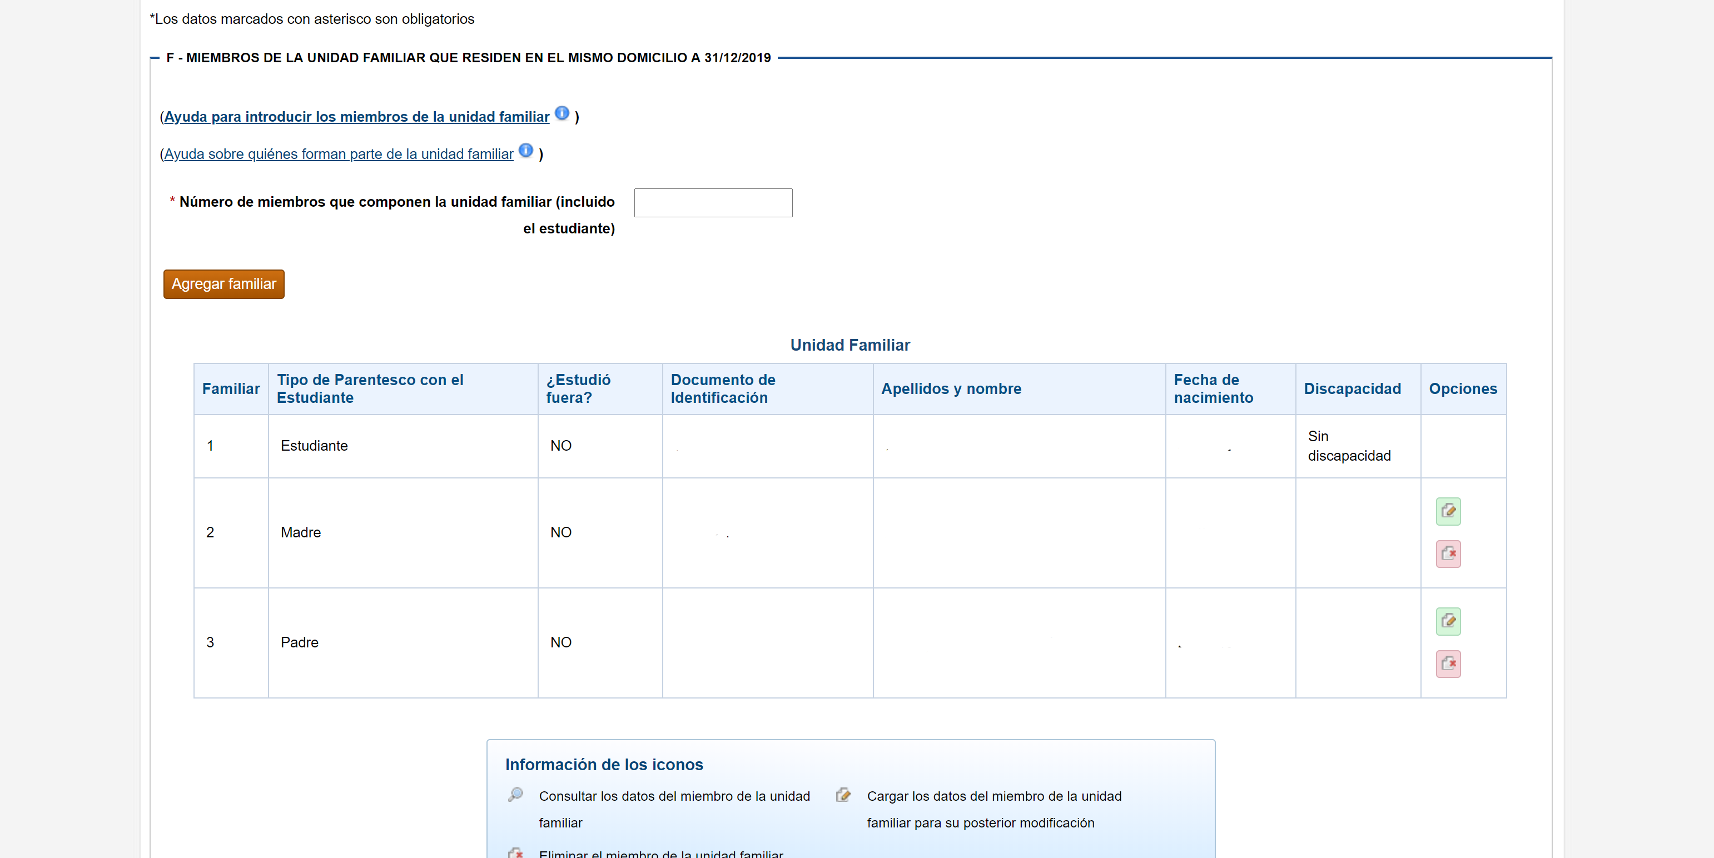This screenshot has width=1714, height=858.
Task: Click the 'Tipo de Parentesco con el Estudiante' column header
Action: [x=403, y=388]
